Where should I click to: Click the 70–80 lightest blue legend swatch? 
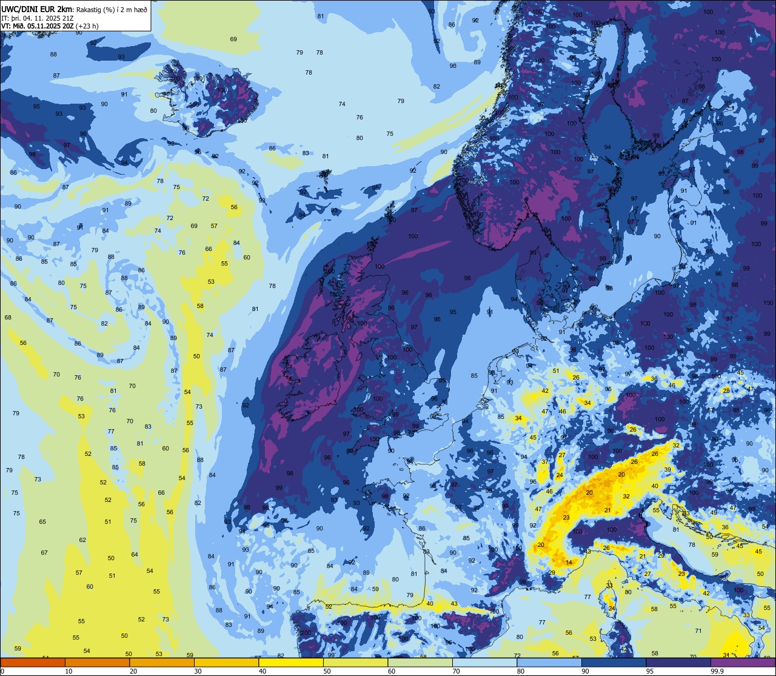pyautogui.click(x=484, y=662)
